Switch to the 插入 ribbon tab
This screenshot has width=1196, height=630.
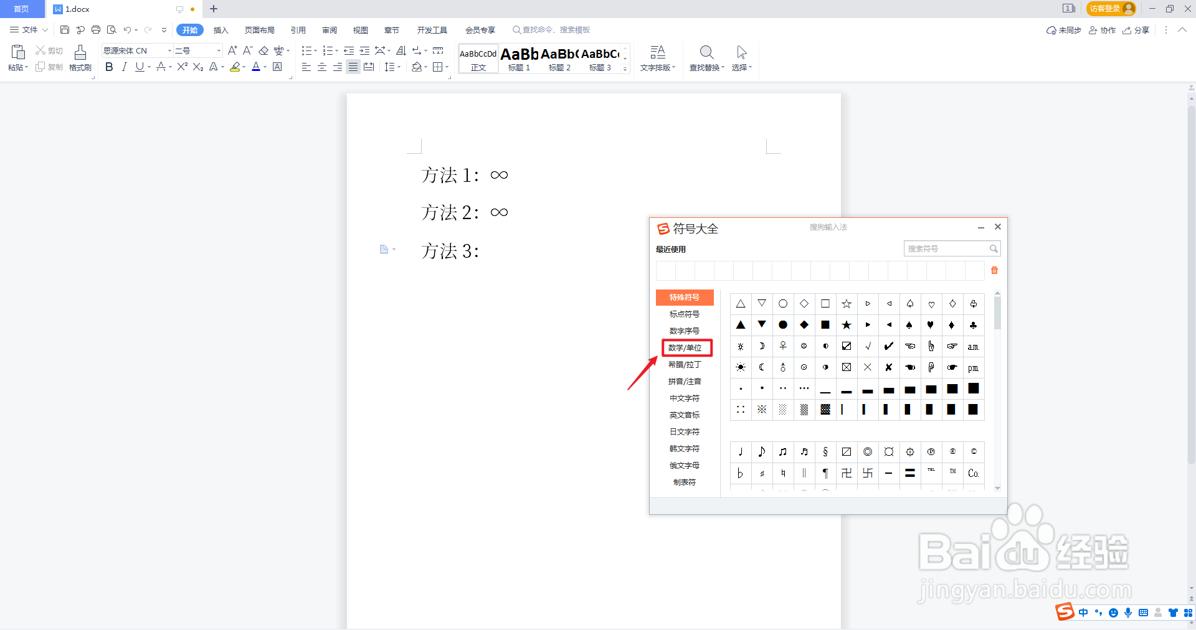pyautogui.click(x=221, y=30)
